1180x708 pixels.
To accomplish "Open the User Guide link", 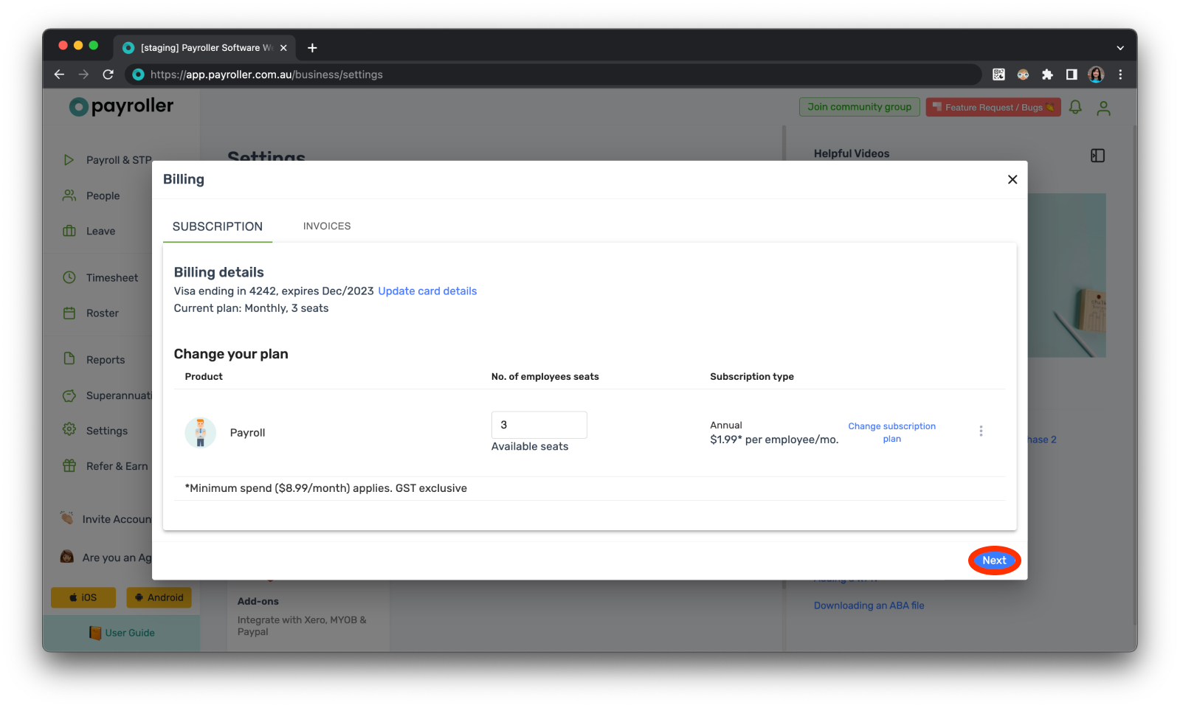I will click(122, 633).
